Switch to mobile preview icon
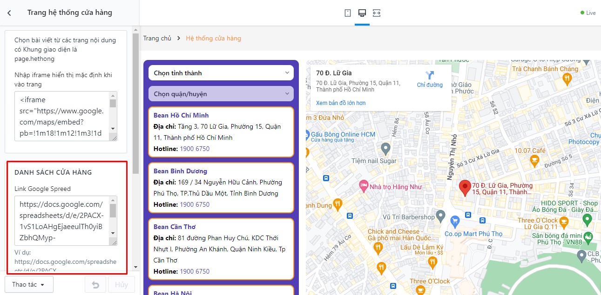Viewport: 601px width, 295px height. [x=348, y=13]
